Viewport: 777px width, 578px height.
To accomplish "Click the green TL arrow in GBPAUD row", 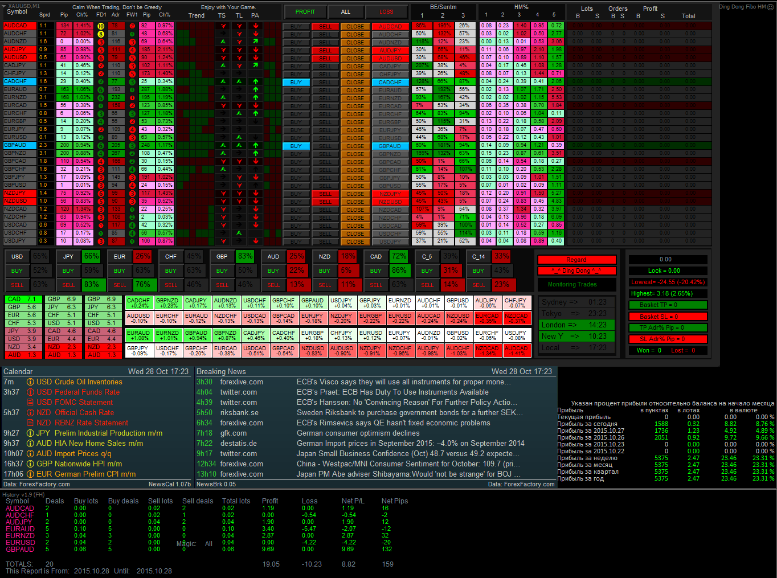I will [x=239, y=145].
